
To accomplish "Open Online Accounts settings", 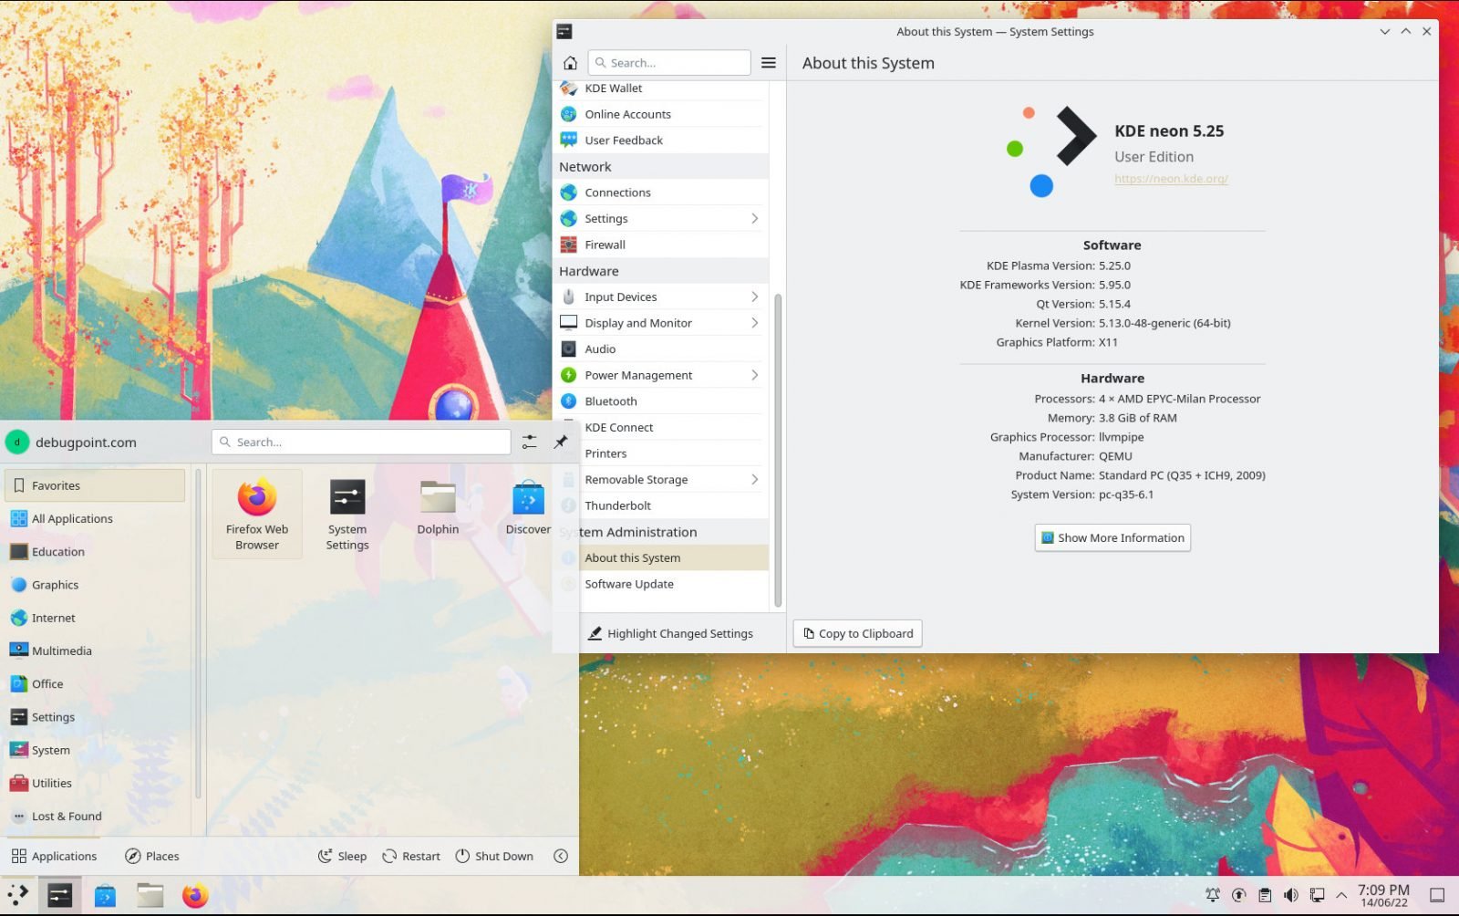I will coord(628,113).
